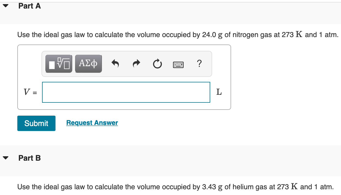The height and width of the screenshot is (195, 341).
Task: Click the undo arrow icon
Action: coord(115,63)
